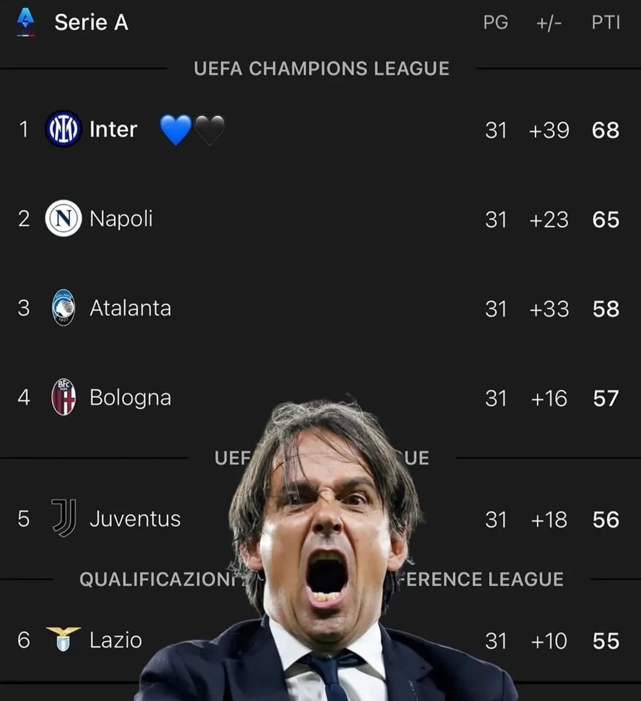Select the Bologna team name
641x701 pixels.
click(130, 397)
